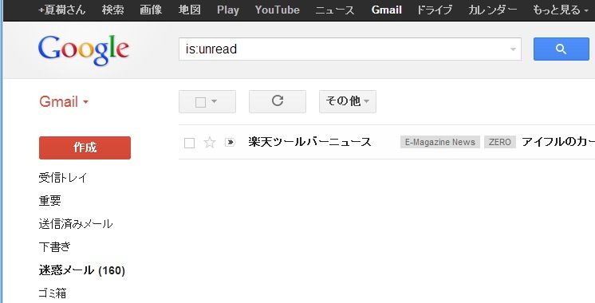This screenshot has width=595, height=303.
Task: Open email from sender 楽天ツールバーニュース
Action: point(309,142)
